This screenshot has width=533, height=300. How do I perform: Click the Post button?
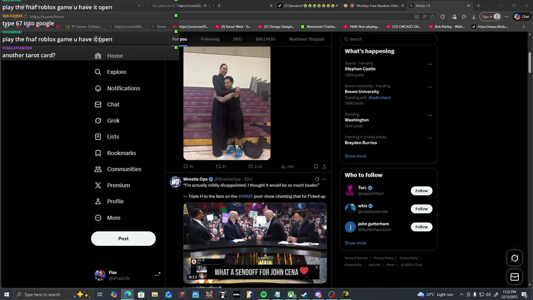click(123, 239)
